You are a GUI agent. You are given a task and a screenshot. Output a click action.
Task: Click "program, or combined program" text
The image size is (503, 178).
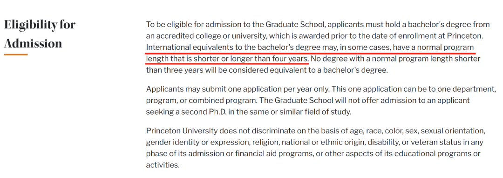tap(201, 100)
